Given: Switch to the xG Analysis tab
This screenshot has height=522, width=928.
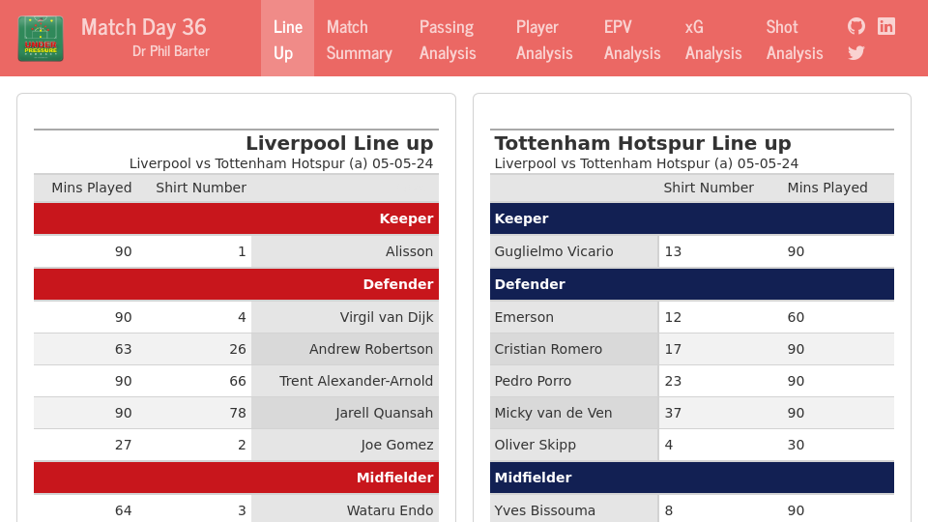Looking at the screenshot, I should pos(713,39).
